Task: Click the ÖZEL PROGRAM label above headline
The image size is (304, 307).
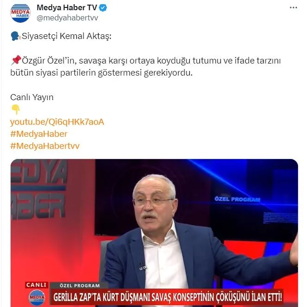Action: click(x=80, y=286)
